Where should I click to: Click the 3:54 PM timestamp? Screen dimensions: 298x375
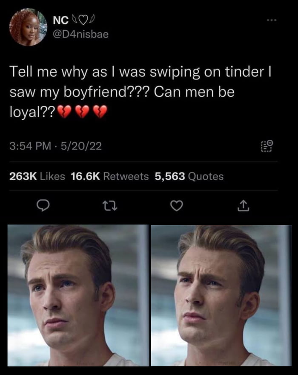click(x=30, y=146)
